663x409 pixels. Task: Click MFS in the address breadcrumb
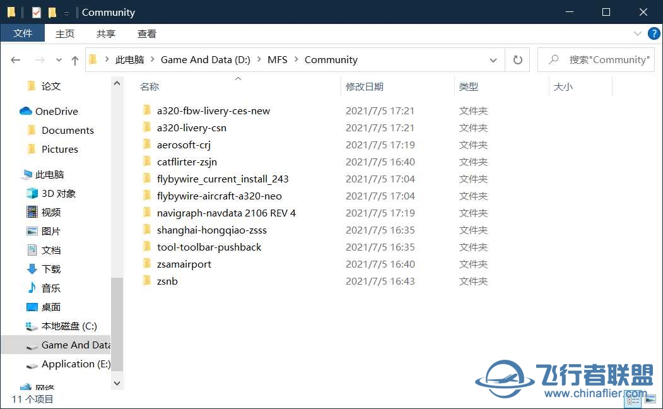(x=278, y=59)
